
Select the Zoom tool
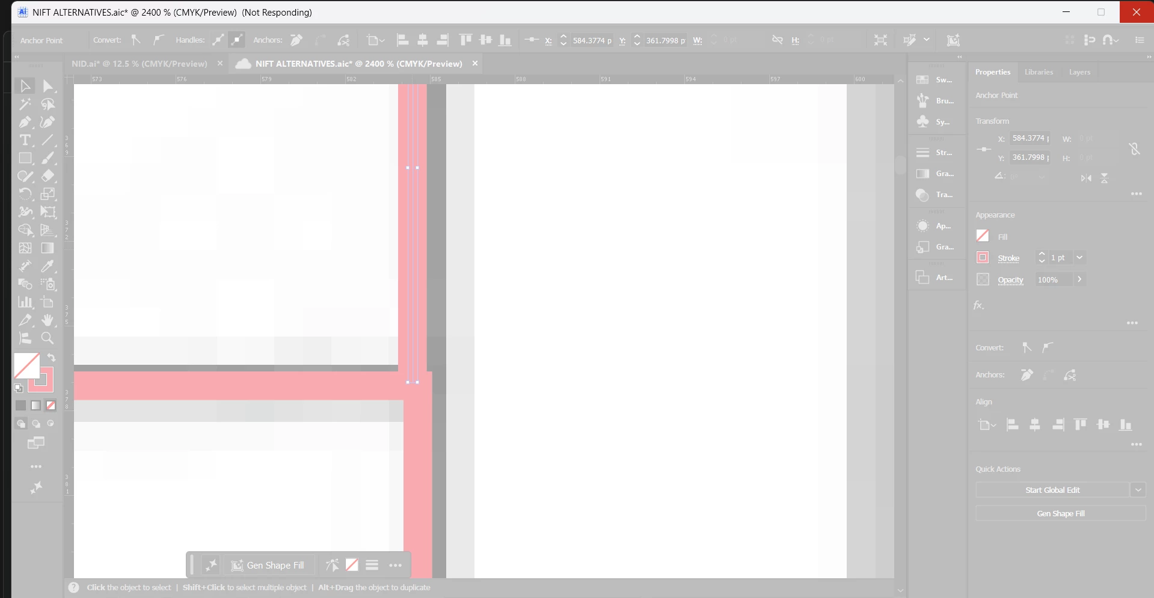pos(48,338)
